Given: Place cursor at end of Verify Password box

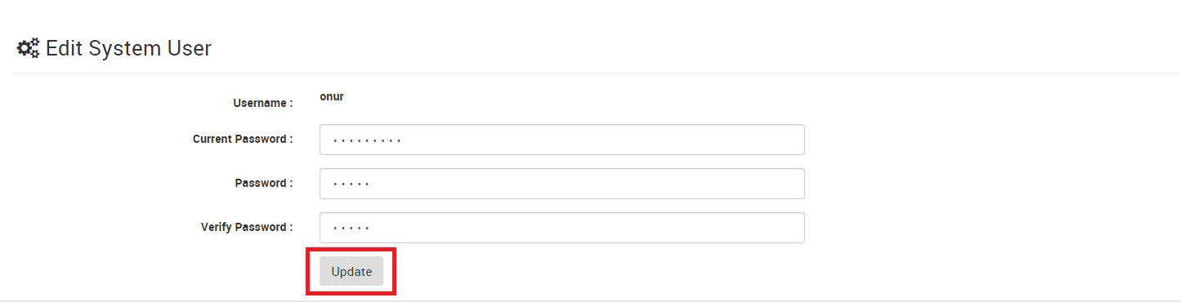Looking at the screenshot, I should pos(793,228).
